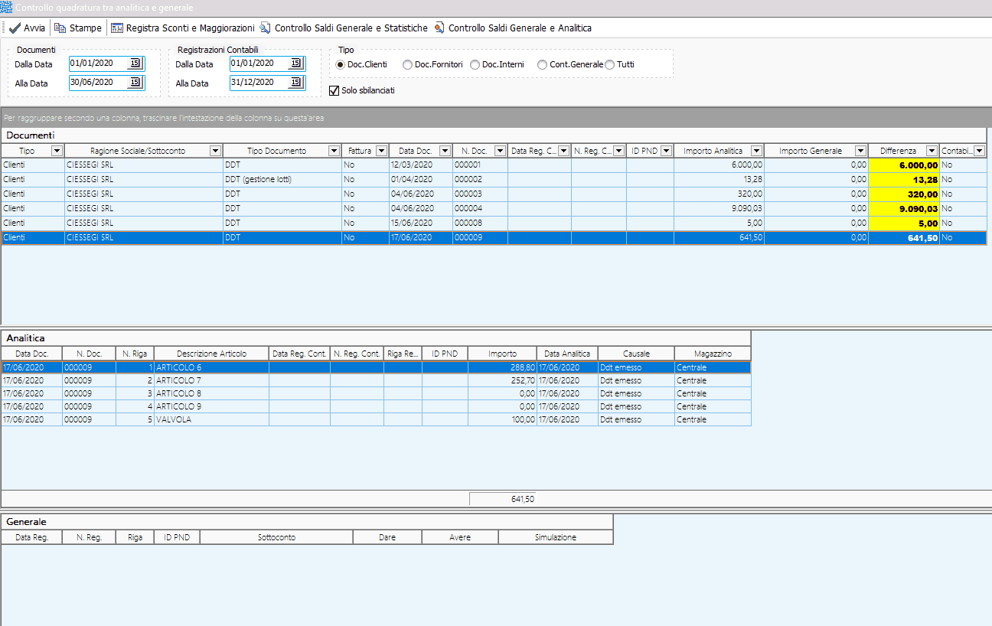Image resolution: width=992 pixels, height=626 pixels.
Task: Click Simulazione header in Generale grid
Action: 556,537
